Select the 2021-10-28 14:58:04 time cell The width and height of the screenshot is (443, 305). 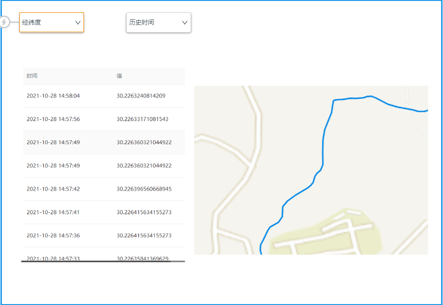(x=54, y=96)
